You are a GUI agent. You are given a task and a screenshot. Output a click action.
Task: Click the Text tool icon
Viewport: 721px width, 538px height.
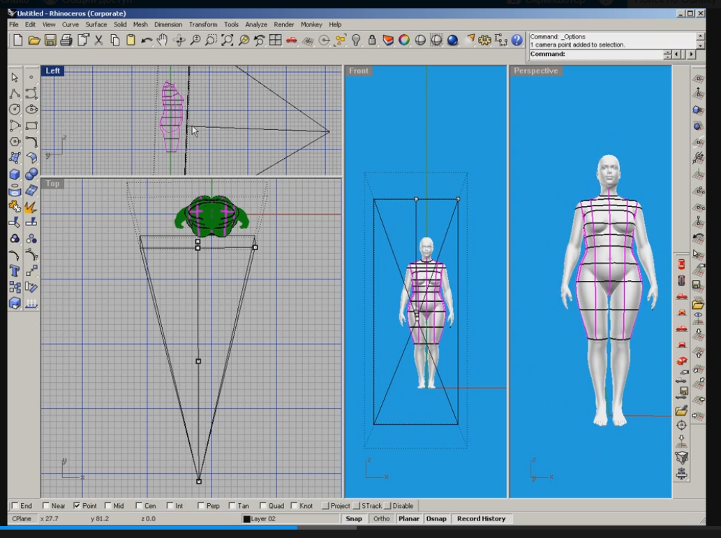pyautogui.click(x=15, y=270)
